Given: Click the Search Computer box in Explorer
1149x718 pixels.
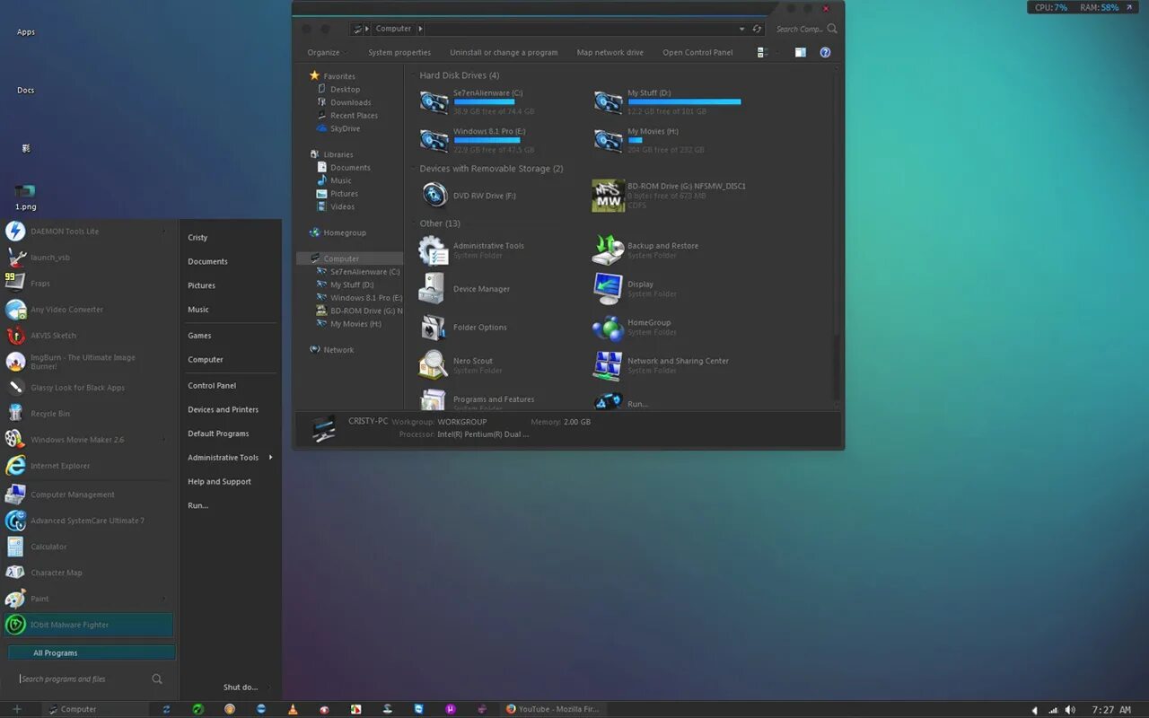Looking at the screenshot, I should (805, 29).
